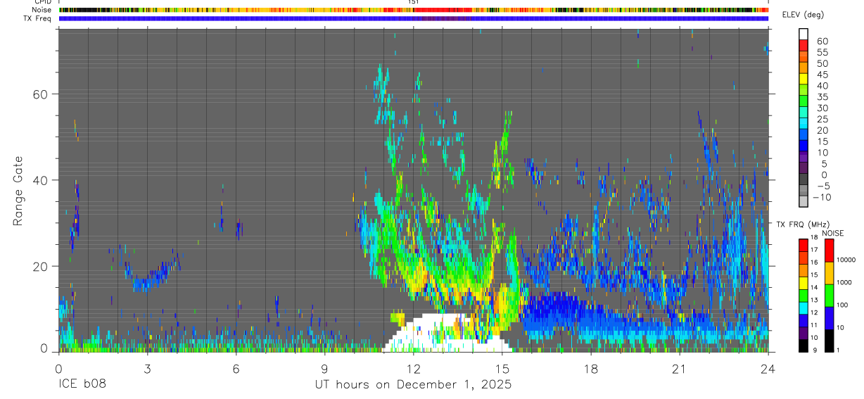Select the x-axis tick label '12'
This screenshot has width=864, height=399.
[x=413, y=369]
